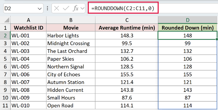The width and height of the screenshot is (218, 110).
Task: Select row 11 header
Action: click(5, 106)
